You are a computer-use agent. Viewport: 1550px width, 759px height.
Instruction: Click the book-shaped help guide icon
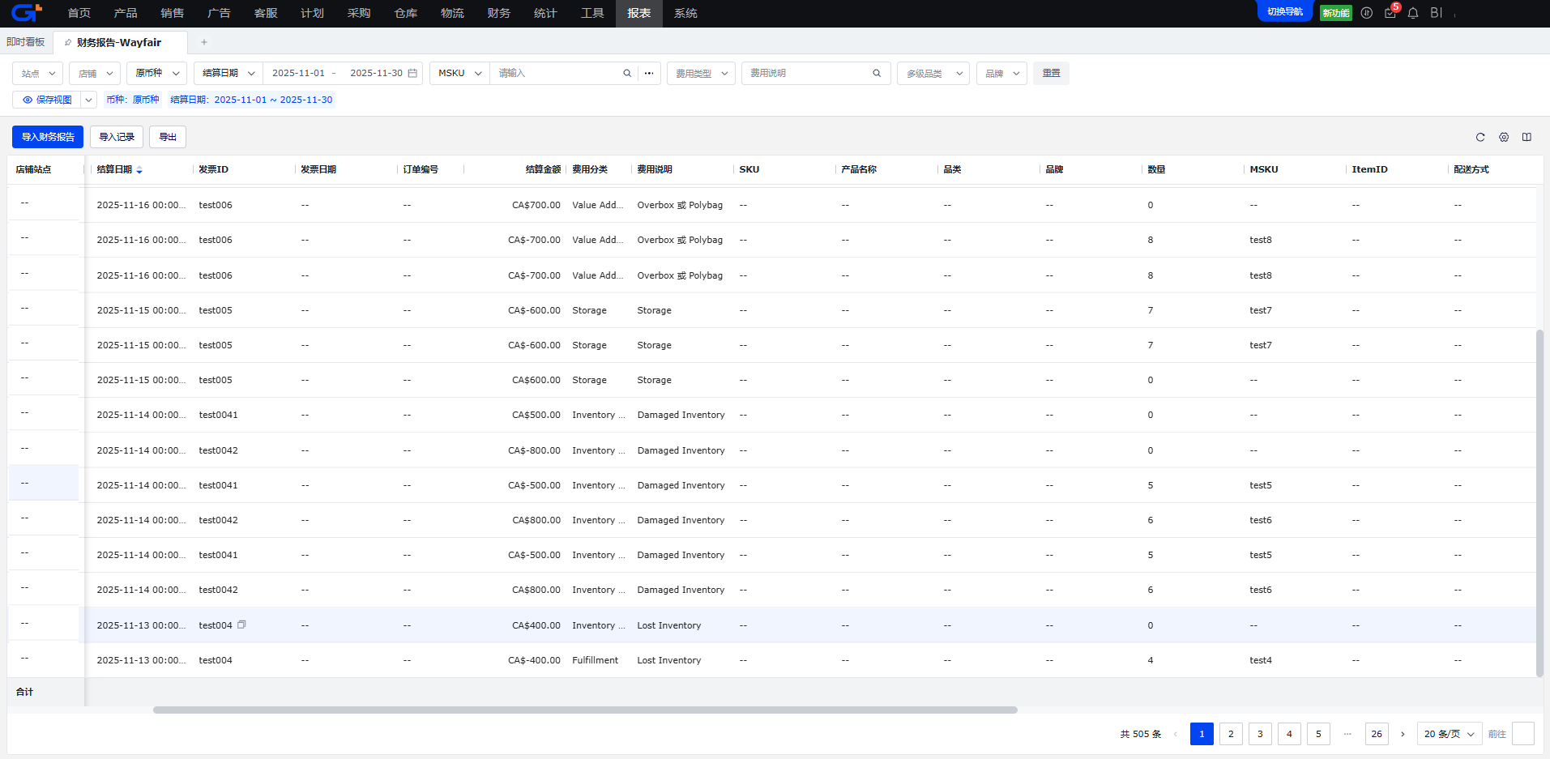coord(1527,138)
